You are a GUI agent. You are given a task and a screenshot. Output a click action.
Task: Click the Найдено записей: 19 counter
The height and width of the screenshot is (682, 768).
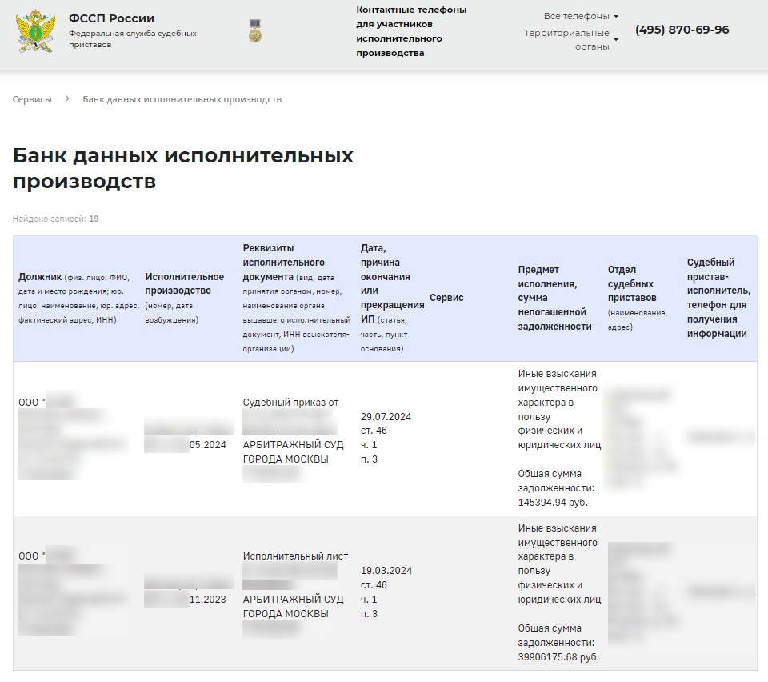55,219
